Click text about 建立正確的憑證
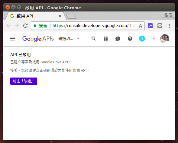178x143 pixels. click(x=50, y=70)
